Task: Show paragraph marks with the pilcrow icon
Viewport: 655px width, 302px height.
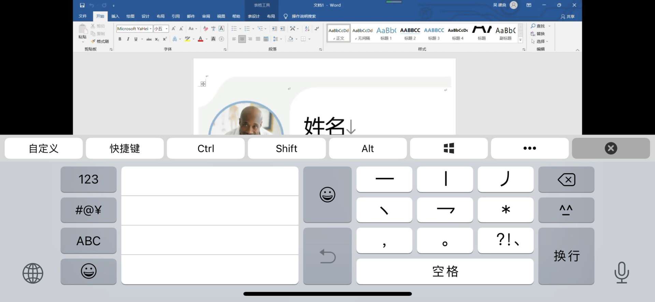Action: pyautogui.click(x=317, y=29)
